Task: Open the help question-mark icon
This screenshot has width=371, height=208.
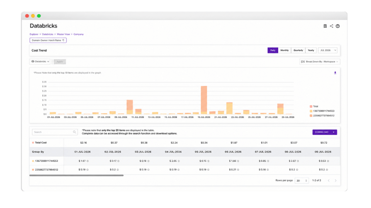Action: [x=338, y=26]
